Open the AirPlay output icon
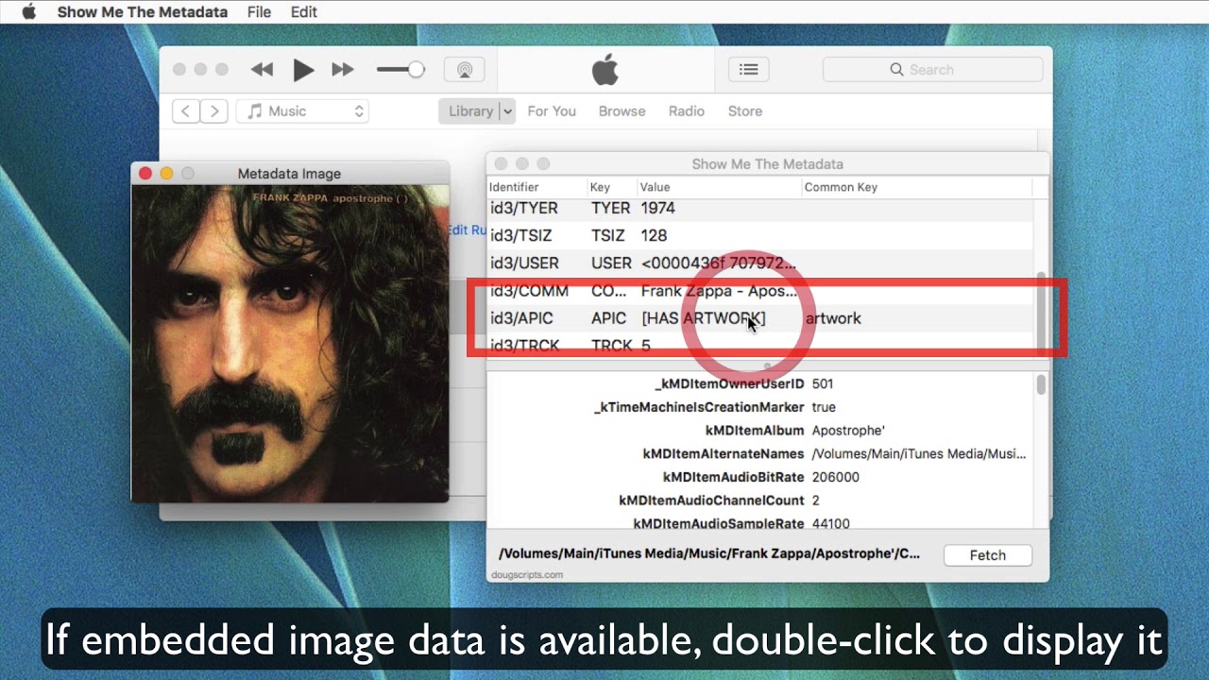The width and height of the screenshot is (1209, 680). (465, 70)
